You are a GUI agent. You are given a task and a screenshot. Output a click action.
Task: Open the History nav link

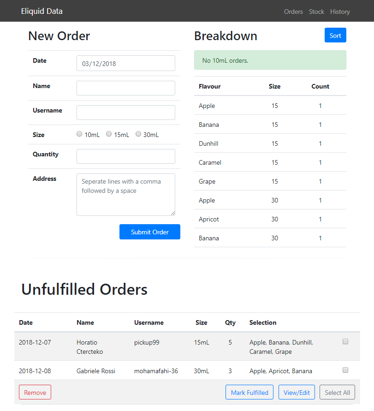pos(340,12)
